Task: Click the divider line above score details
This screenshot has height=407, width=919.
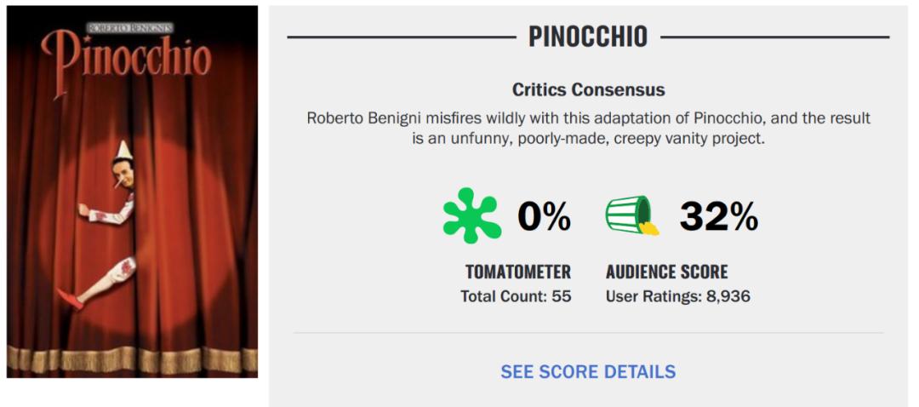Action: [x=588, y=333]
